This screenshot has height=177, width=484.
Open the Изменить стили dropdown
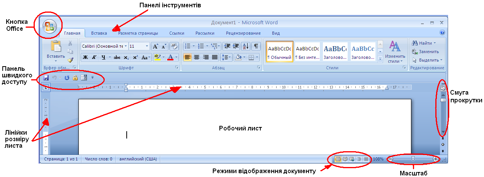(395, 52)
